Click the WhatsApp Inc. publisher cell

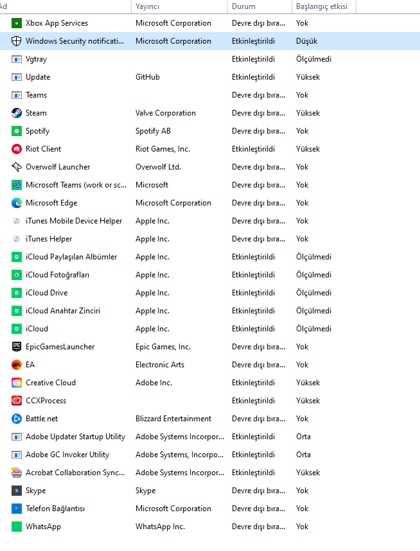point(161,527)
